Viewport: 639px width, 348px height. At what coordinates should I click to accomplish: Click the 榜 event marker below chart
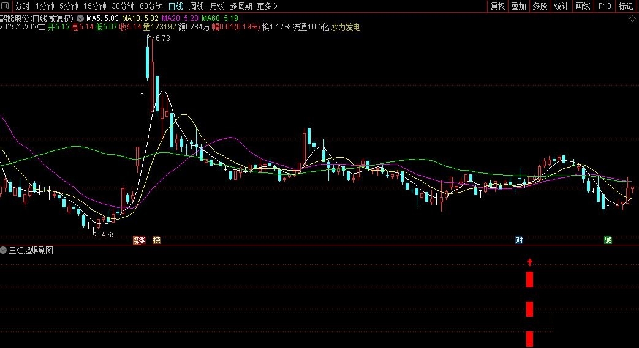(x=156, y=240)
